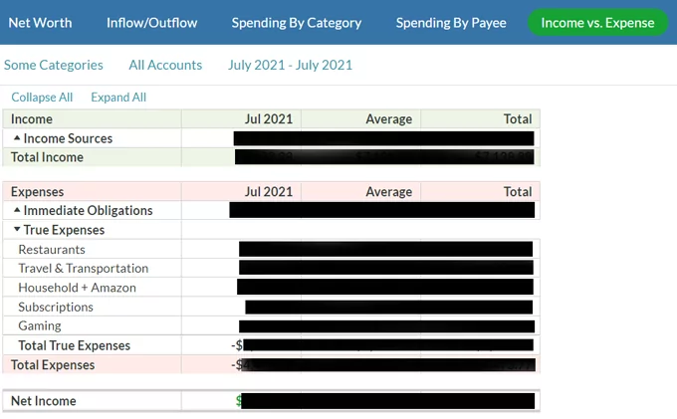677x419 pixels.
Task: Open the Net Worth report tab
Action: click(x=40, y=23)
